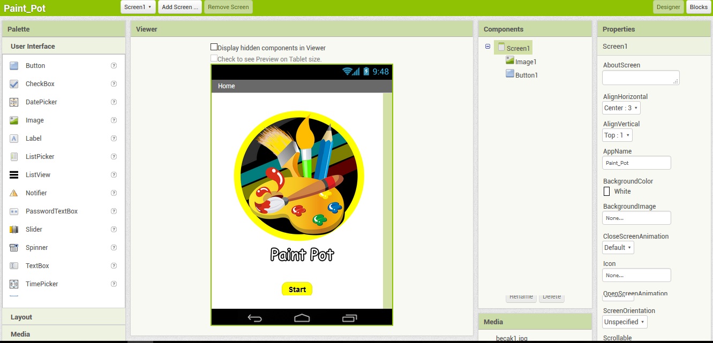Viewport: 713px width, 343px height.
Task: Toggle the Scrollable property checkbox
Action: pyautogui.click(x=606, y=342)
